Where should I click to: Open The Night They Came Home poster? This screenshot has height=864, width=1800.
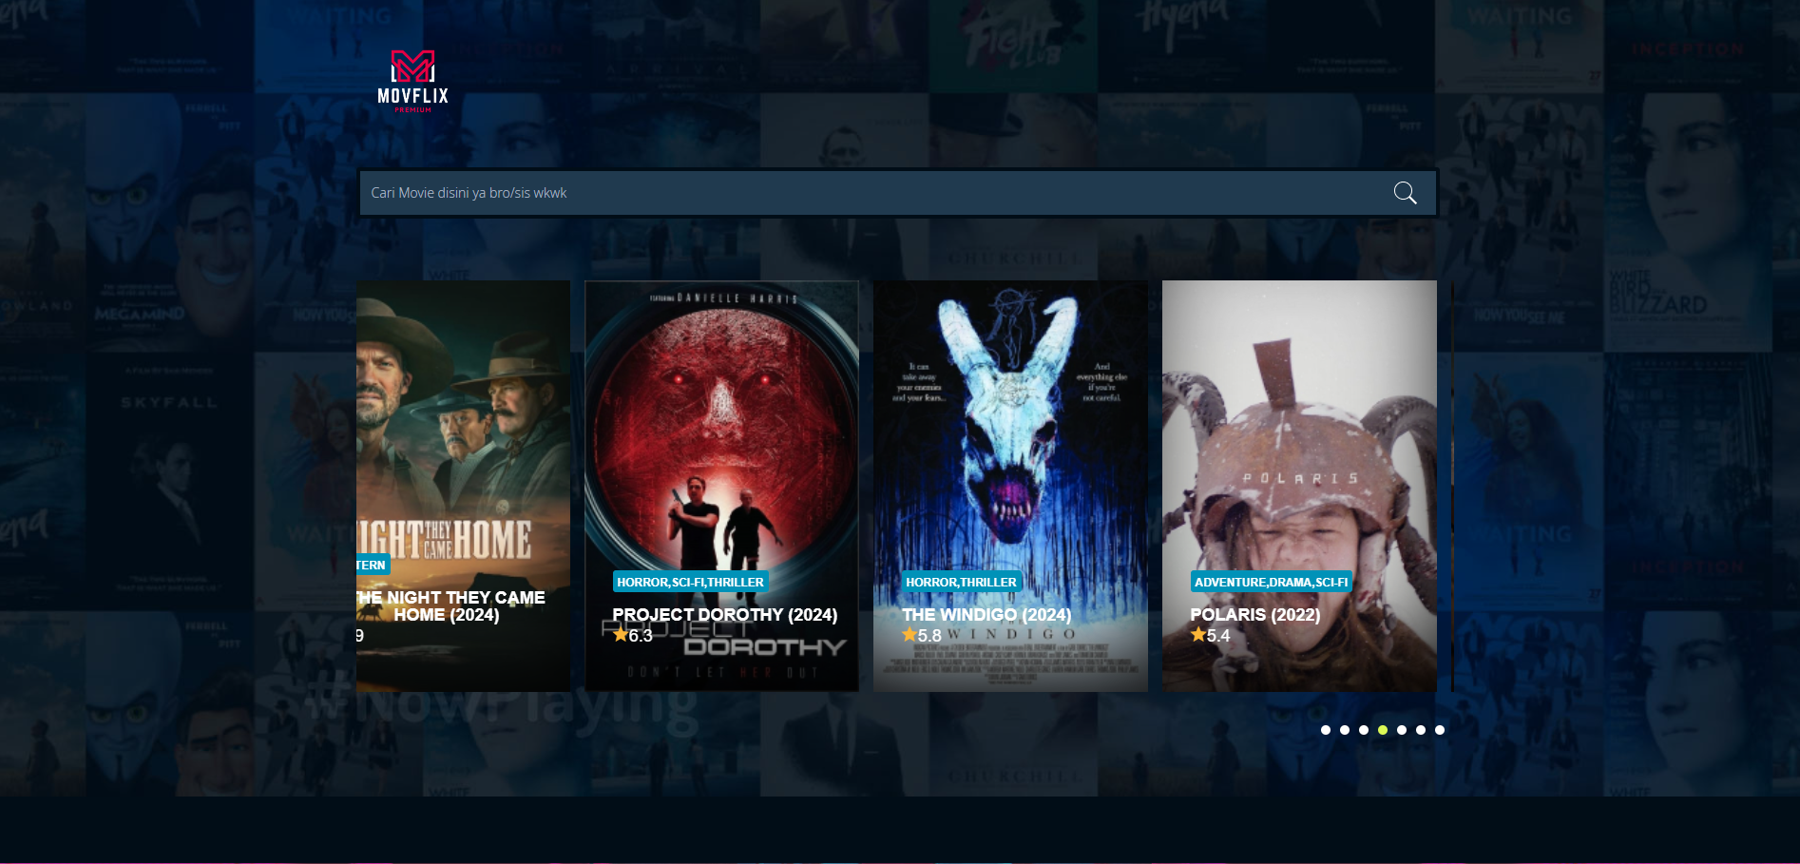click(464, 428)
